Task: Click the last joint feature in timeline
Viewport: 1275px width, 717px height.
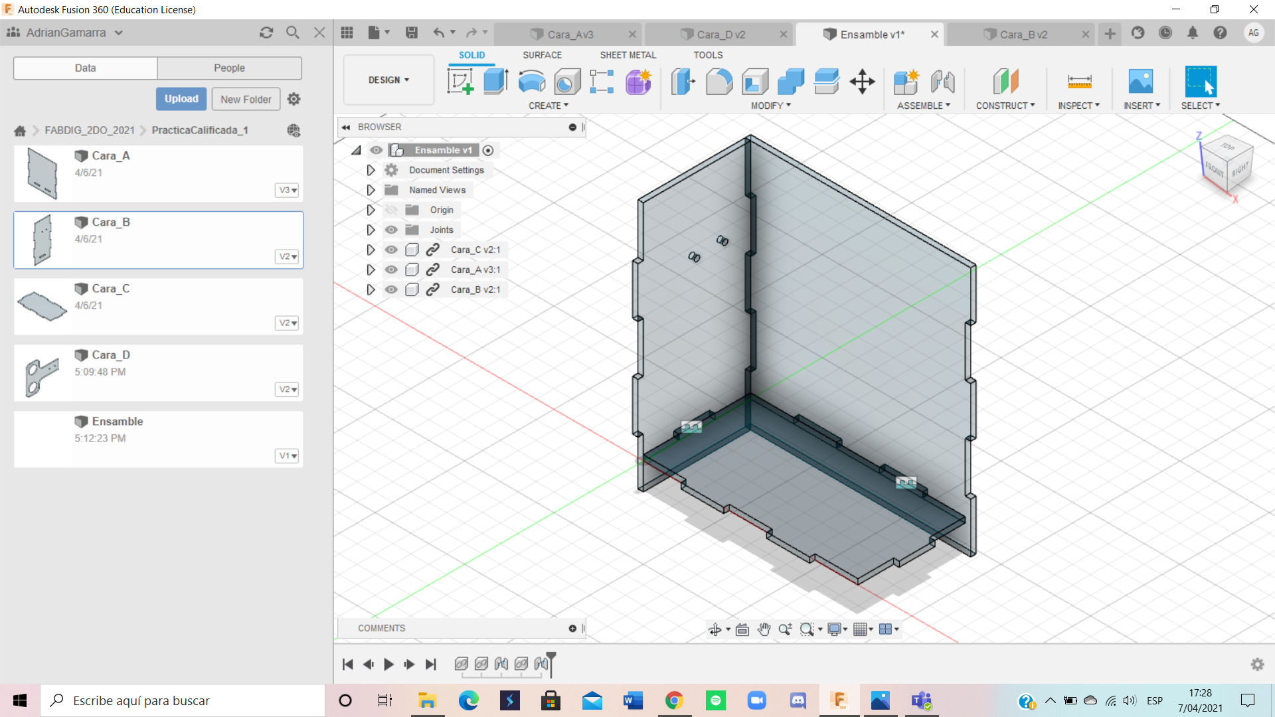Action: [541, 663]
